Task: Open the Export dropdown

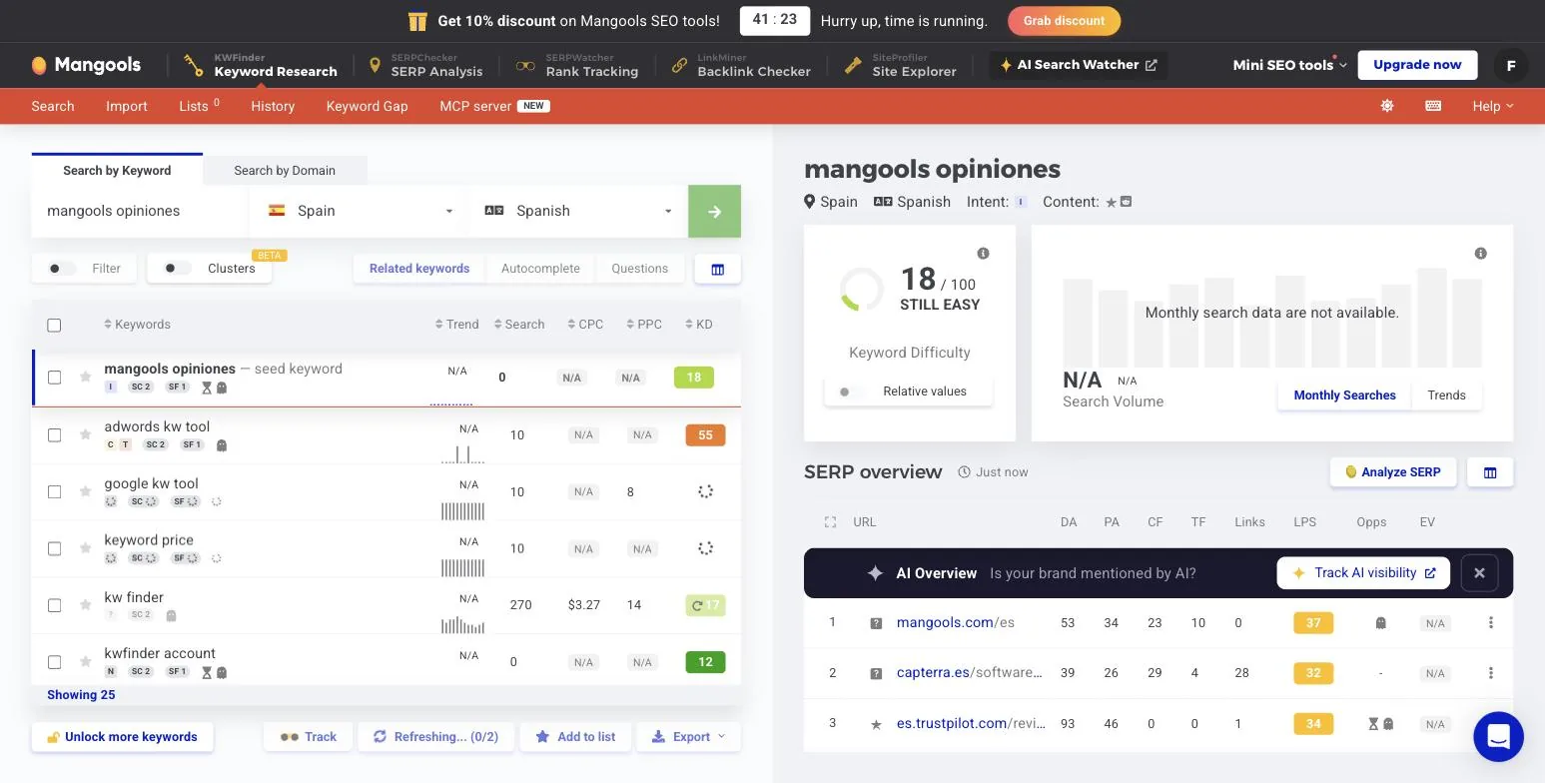Action: 689,737
